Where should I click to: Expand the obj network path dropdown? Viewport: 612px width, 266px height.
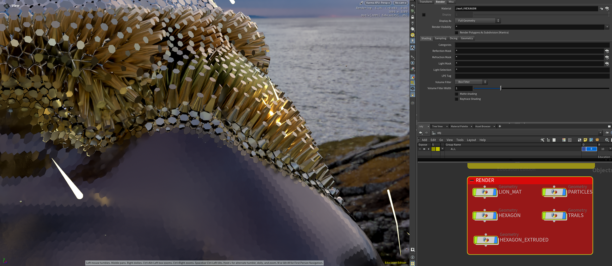601,133
